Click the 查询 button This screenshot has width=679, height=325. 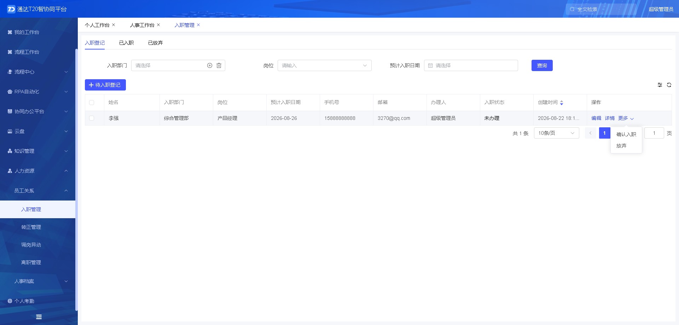tap(542, 65)
